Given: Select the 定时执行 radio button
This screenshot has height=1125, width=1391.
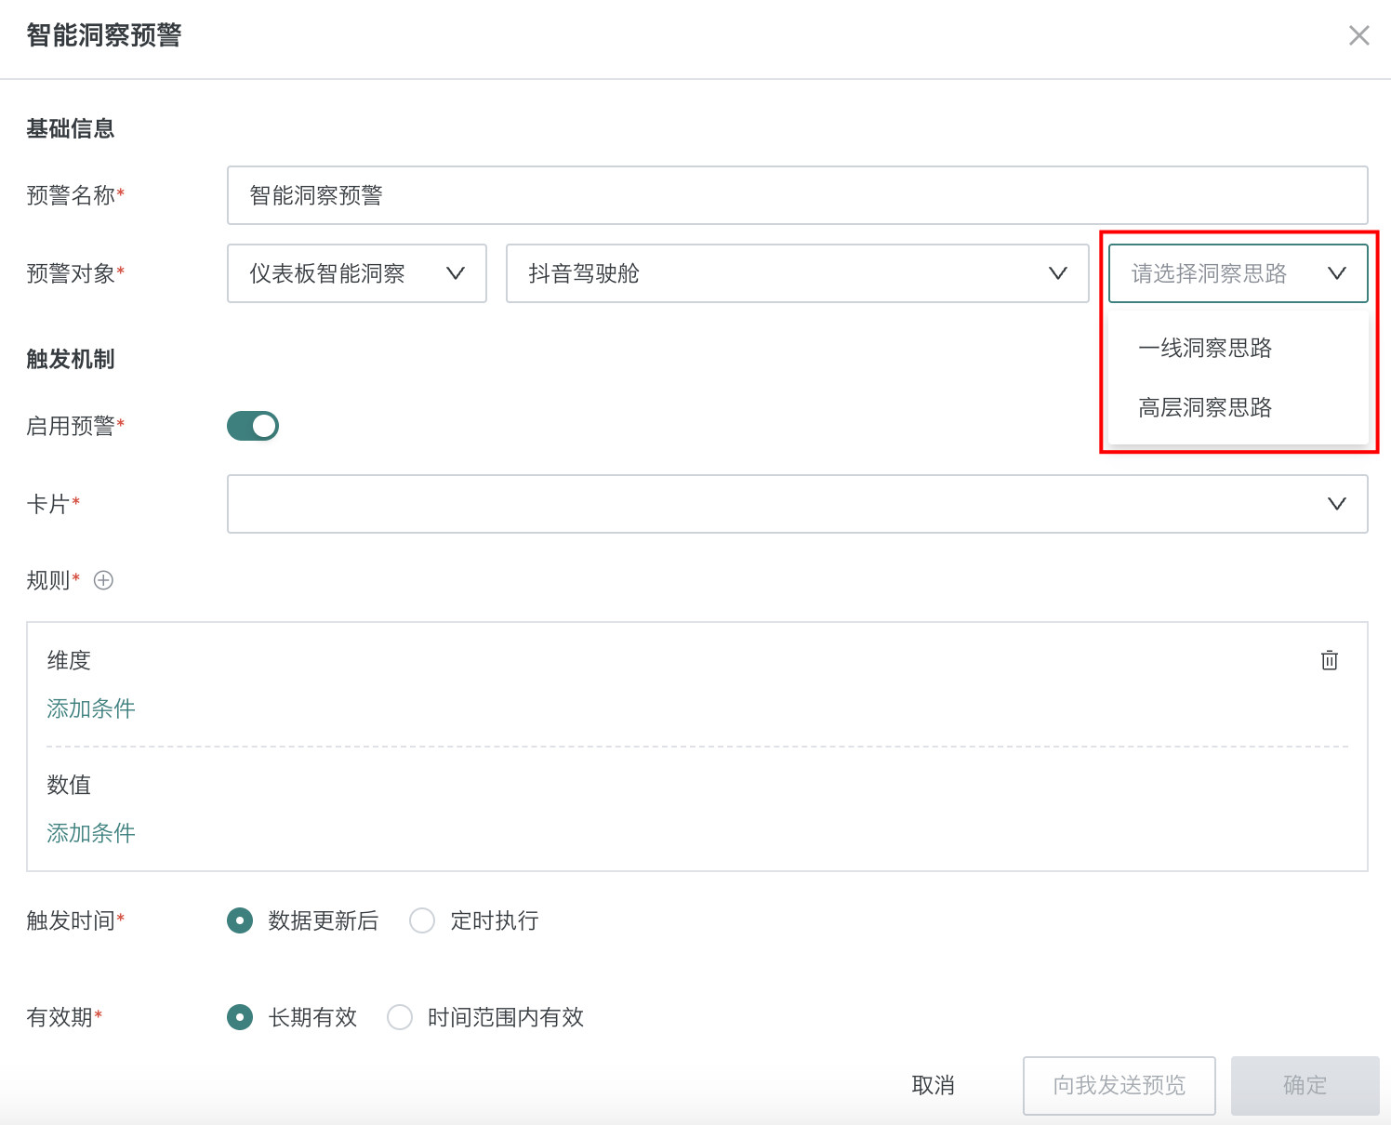Looking at the screenshot, I should coord(422,920).
